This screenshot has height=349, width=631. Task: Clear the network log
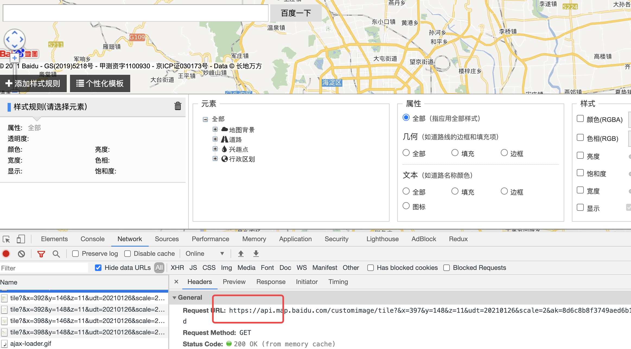tap(21, 254)
